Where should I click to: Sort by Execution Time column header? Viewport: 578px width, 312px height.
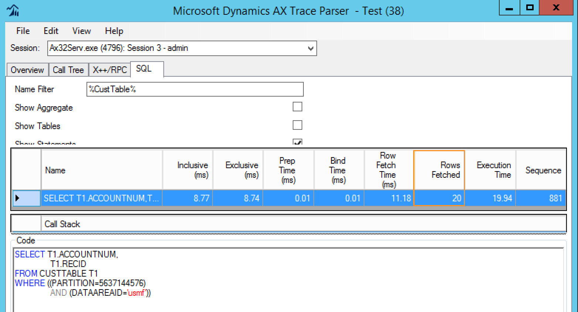click(490, 170)
